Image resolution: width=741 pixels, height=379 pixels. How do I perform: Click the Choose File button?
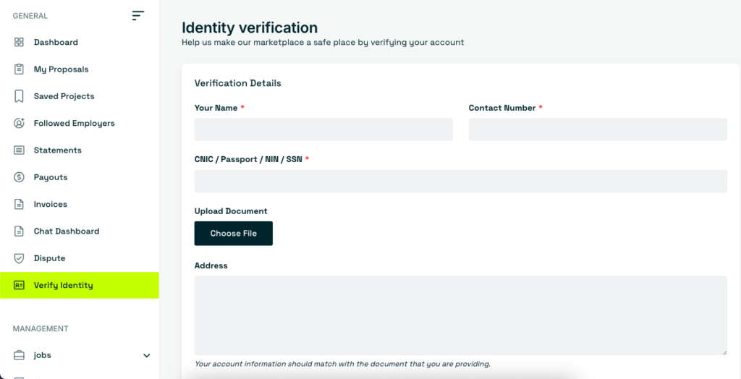pos(234,234)
